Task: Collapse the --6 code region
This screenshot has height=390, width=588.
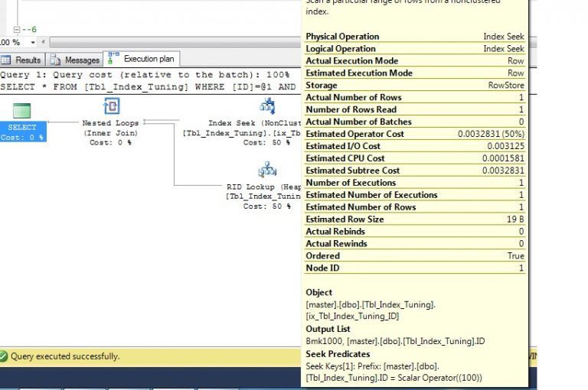Action: coord(17,29)
